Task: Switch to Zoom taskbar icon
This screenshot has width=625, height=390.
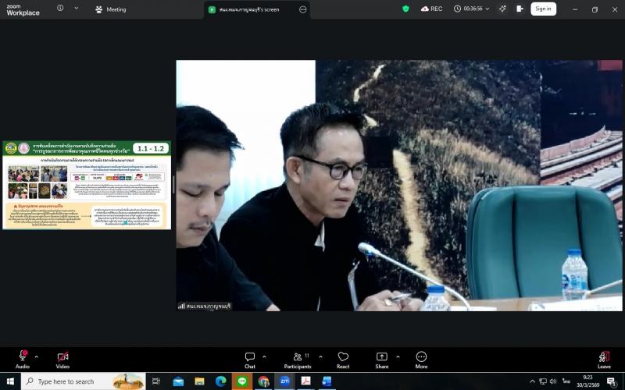Action: 284,381
